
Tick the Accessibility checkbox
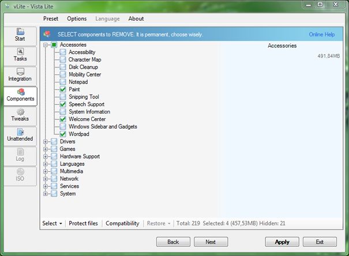(63, 52)
